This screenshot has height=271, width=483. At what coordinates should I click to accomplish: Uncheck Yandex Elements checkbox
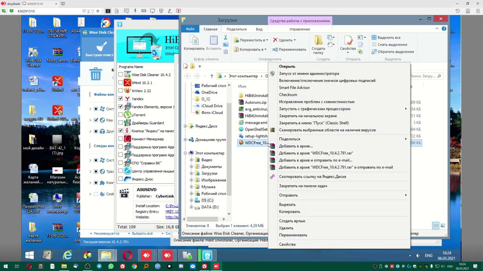(120, 107)
